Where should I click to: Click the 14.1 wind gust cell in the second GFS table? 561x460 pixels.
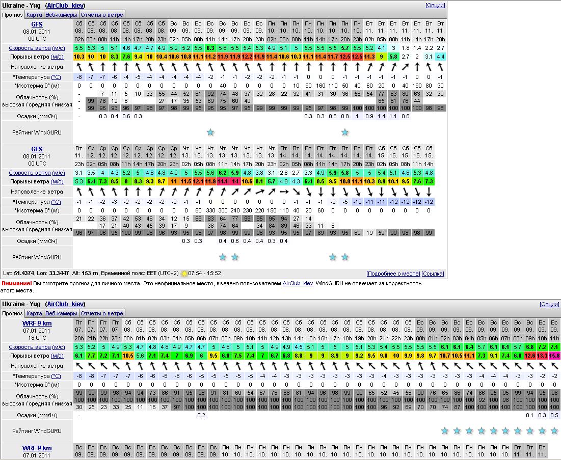coord(223,181)
